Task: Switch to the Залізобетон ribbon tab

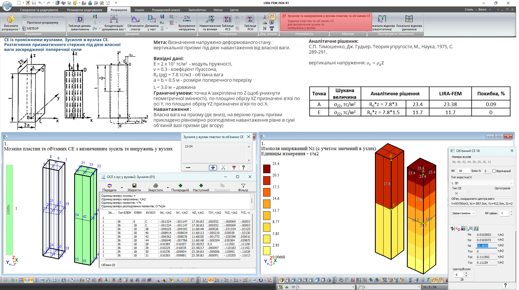Action: [197, 10]
